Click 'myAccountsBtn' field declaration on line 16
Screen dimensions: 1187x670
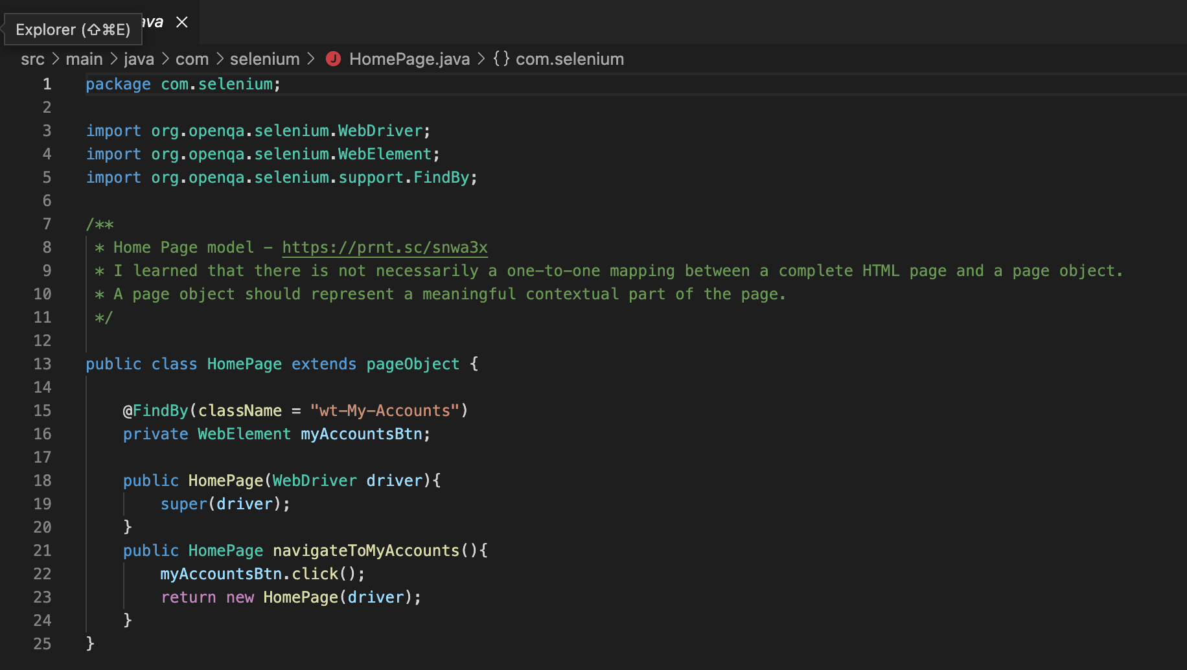point(362,434)
